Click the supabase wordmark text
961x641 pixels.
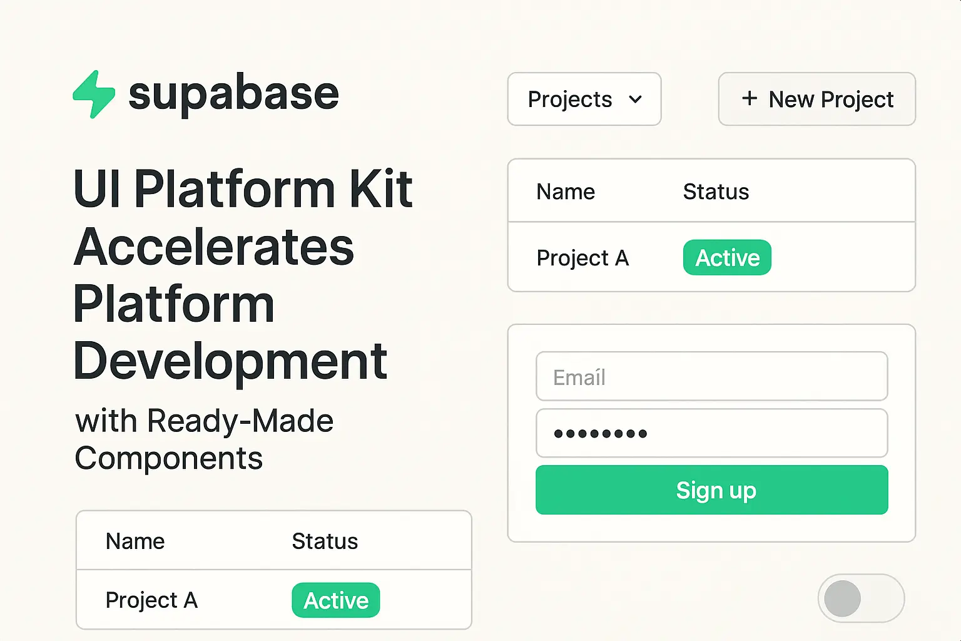coord(233,95)
